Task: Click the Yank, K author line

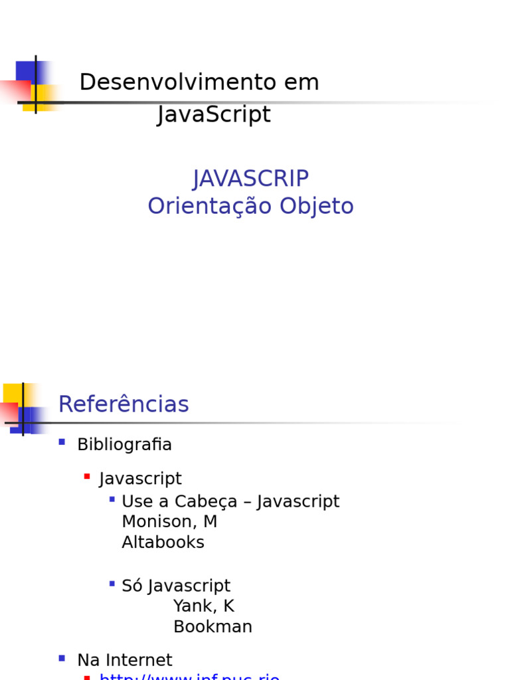Action: coord(203,606)
